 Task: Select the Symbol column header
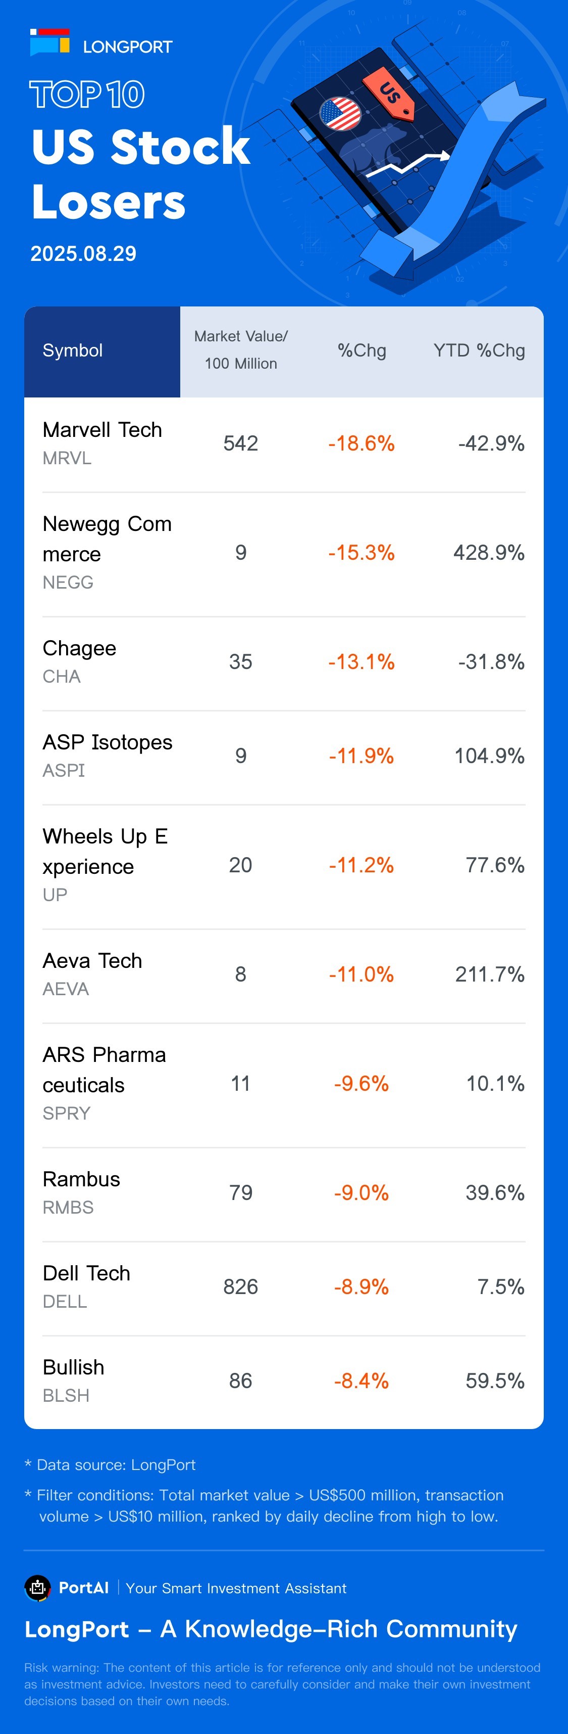point(73,351)
